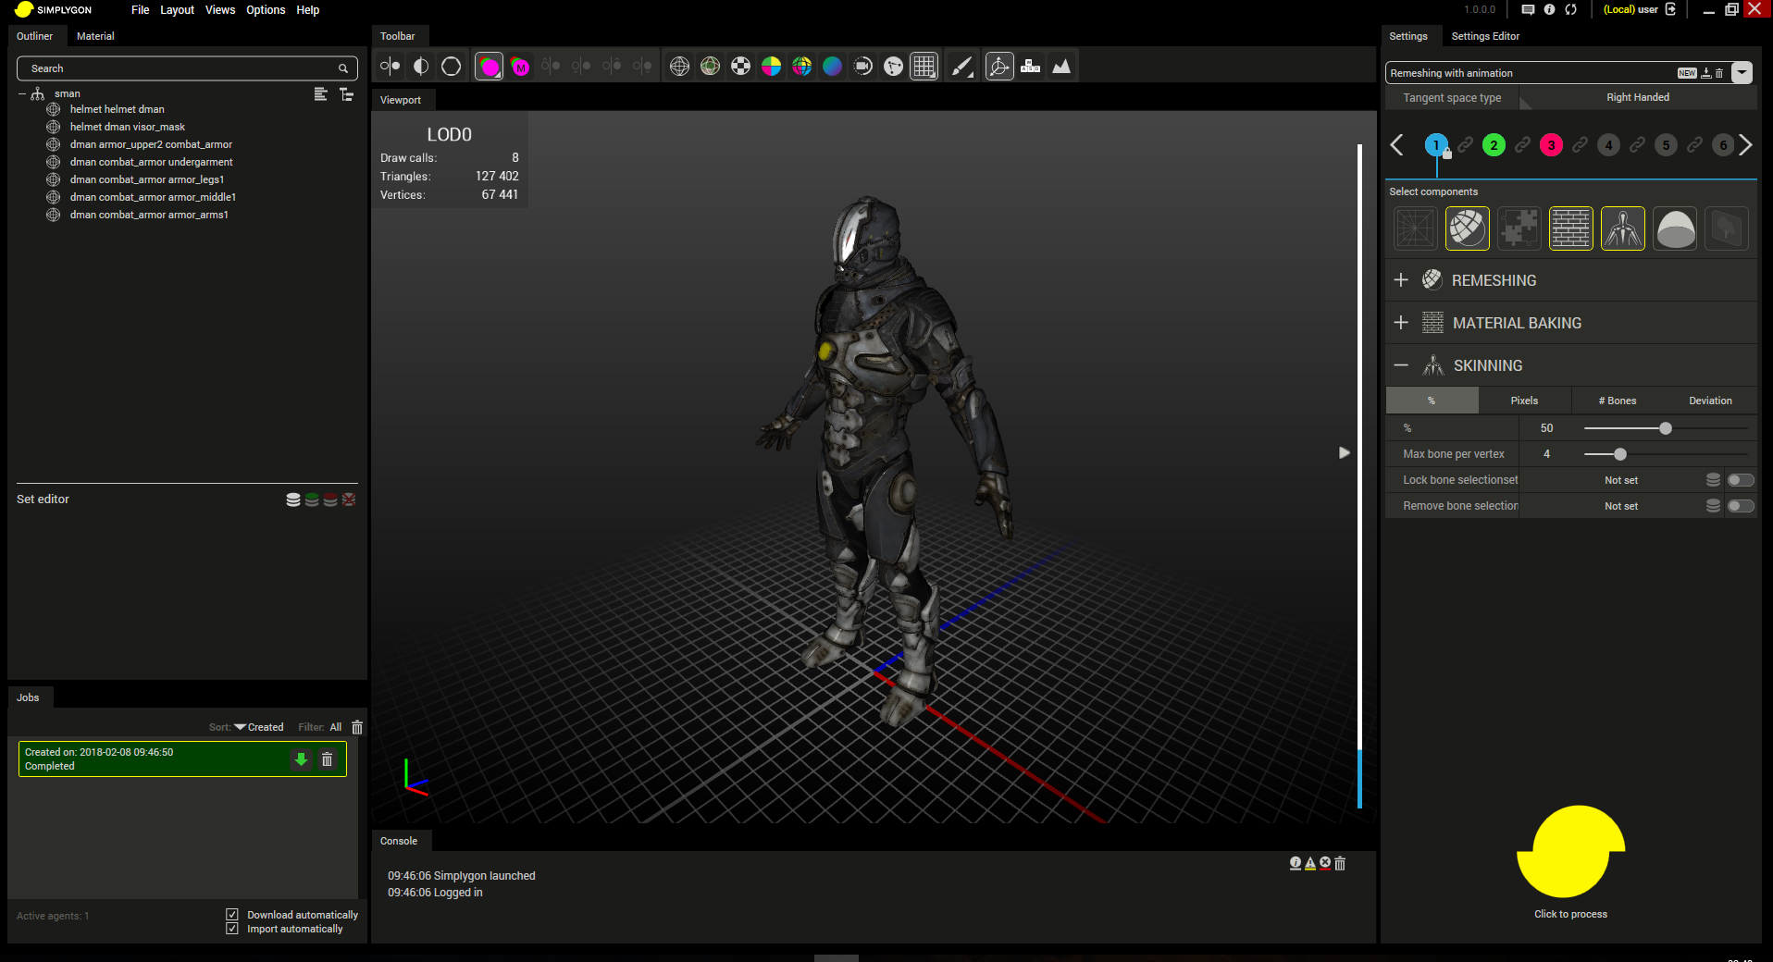Click the yellow process button
The height and width of the screenshot is (962, 1773).
1570,852
